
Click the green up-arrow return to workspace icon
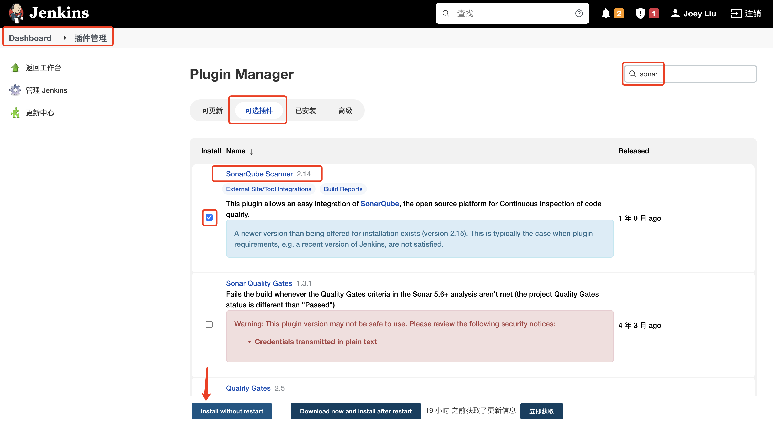coord(15,68)
